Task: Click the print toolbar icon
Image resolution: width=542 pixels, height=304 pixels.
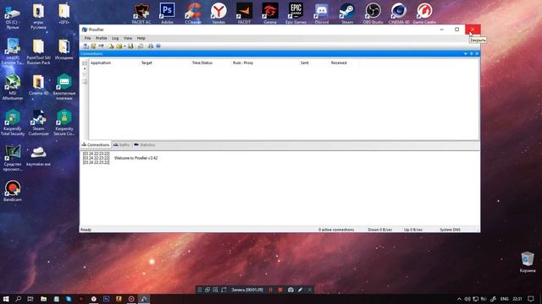Action: pyautogui.click(x=151, y=46)
